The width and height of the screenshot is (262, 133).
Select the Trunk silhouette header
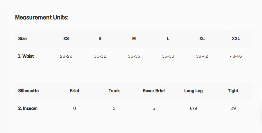(114, 91)
